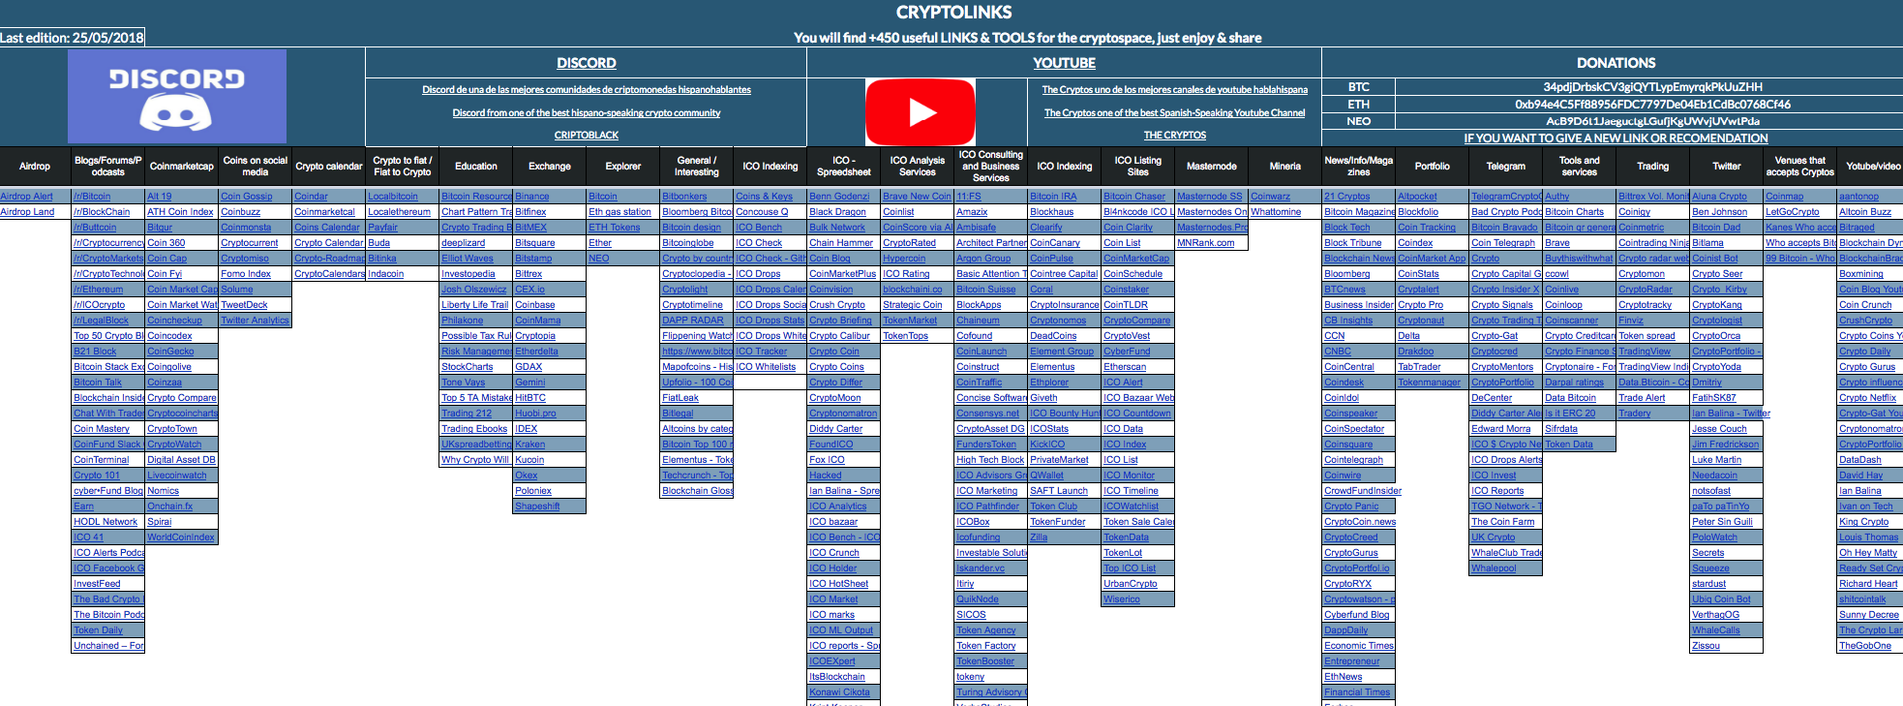
Task: Select the 'Education' column header
Action: [476, 167]
